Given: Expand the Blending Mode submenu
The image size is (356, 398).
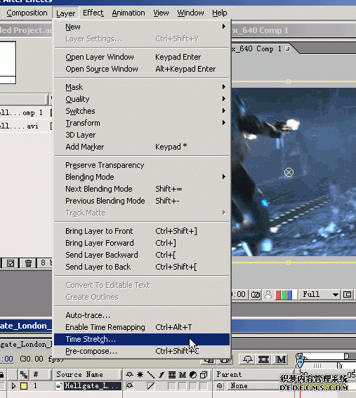Looking at the screenshot, I should point(142,177).
